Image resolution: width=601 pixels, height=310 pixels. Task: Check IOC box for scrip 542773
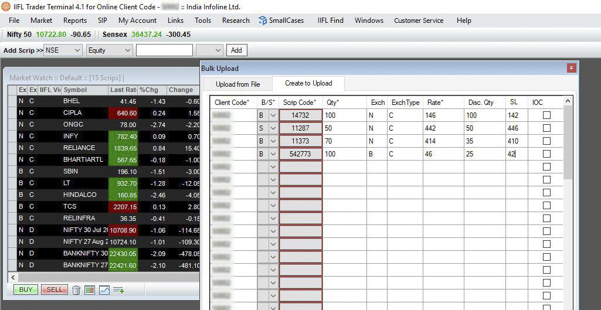pyautogui.click(x=546, y=154)
